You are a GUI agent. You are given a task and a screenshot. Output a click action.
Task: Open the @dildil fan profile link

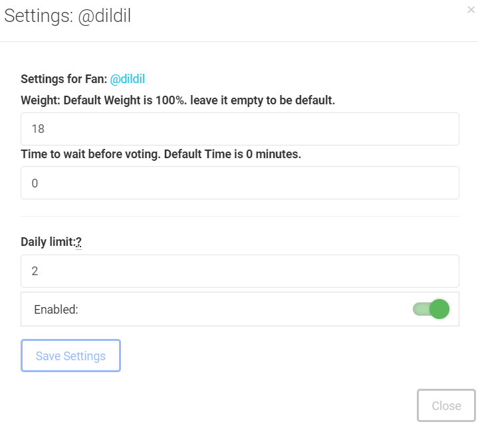click(x=127, y=79)
